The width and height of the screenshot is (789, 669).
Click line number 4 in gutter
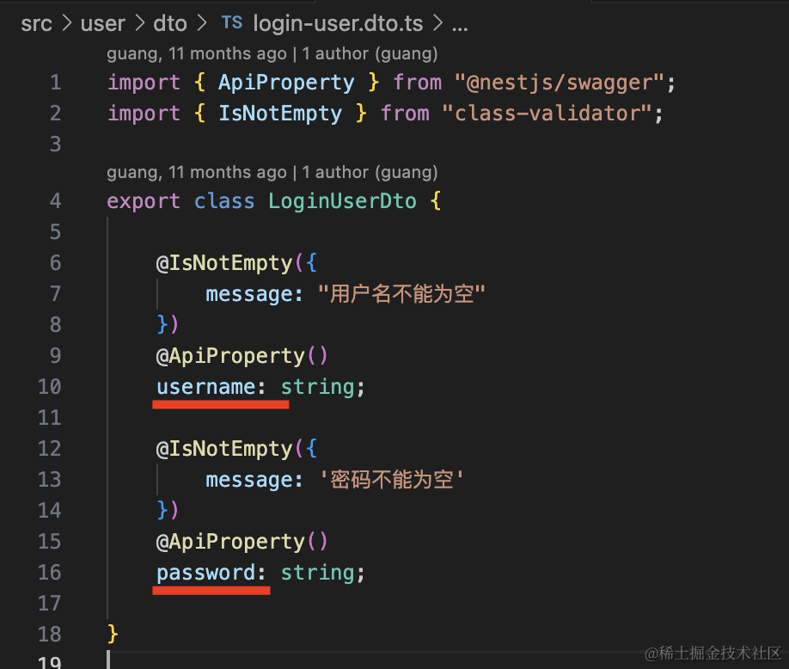click(55, 201)
